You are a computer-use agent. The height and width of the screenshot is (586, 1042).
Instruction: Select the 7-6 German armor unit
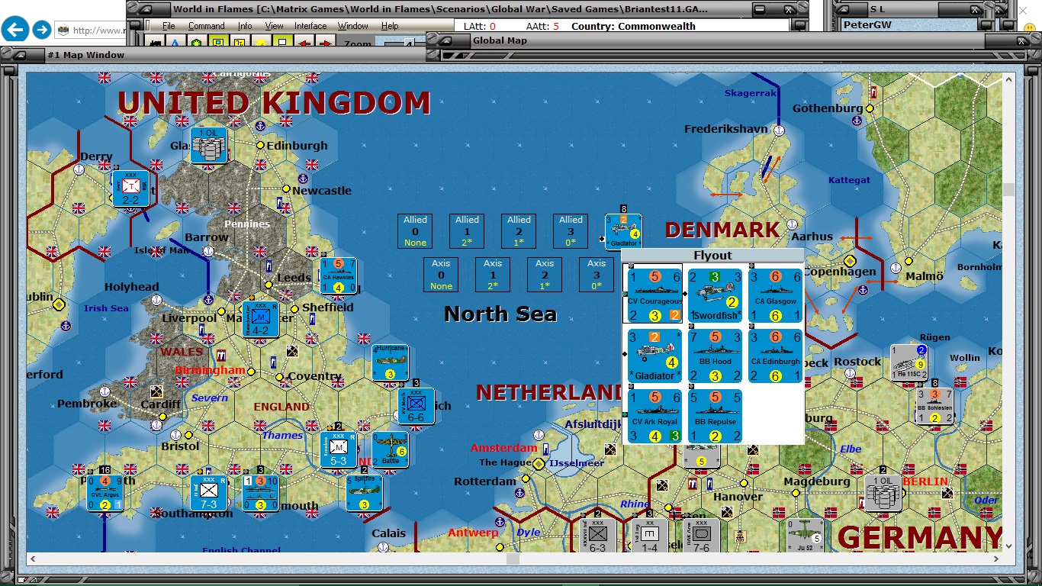click(x=702, y=536)
